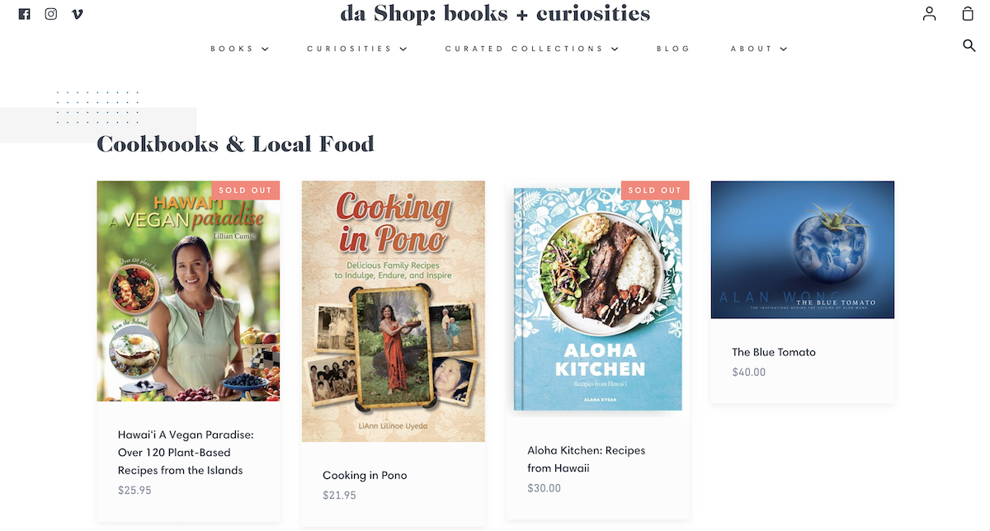Image resolution: width=990 pixels, height=531 pixels.
Task: Click the Vegan Paradise book cover
Action: click(x=188, y=290)
